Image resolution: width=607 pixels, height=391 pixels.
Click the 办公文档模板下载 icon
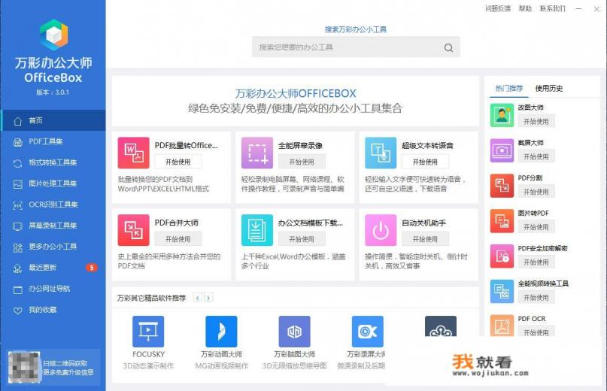257,230
